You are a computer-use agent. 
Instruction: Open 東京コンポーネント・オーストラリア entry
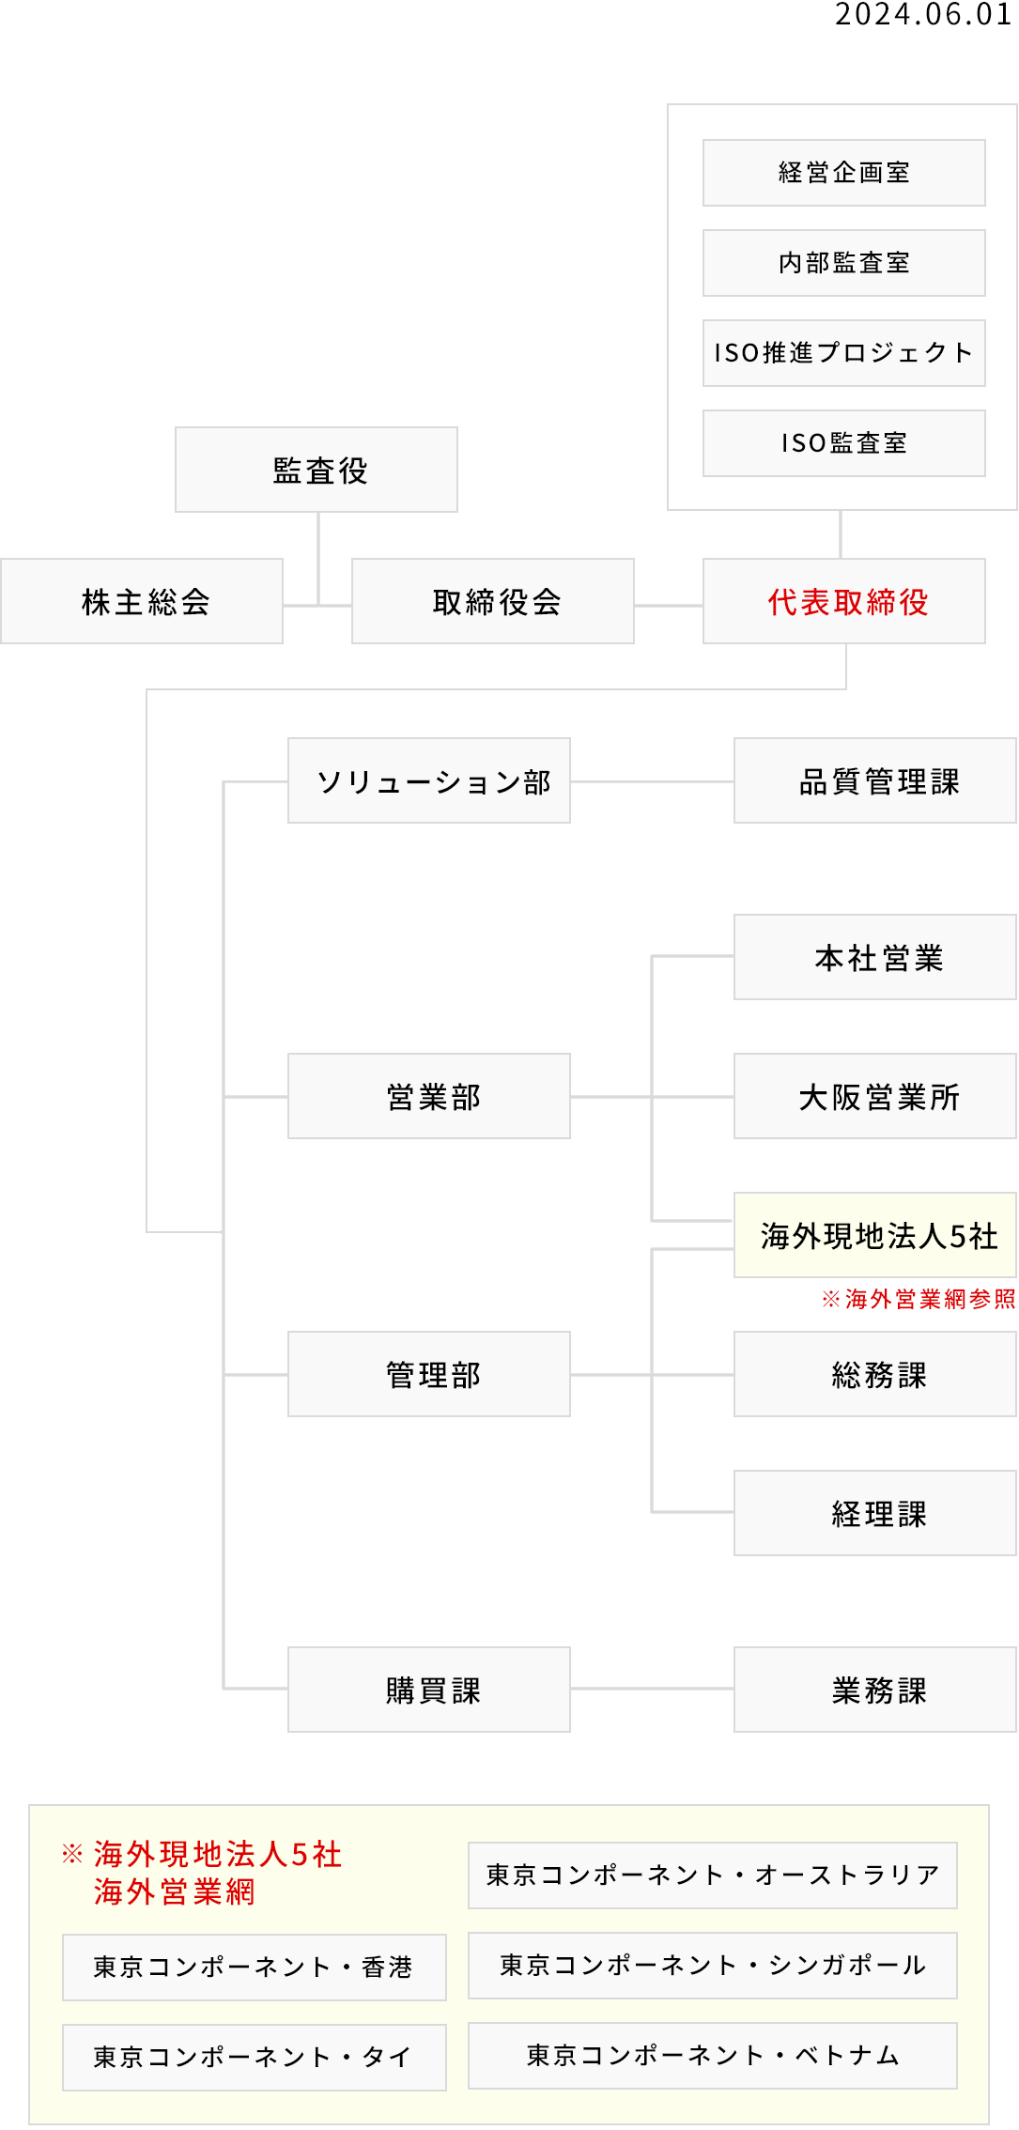712,1875
